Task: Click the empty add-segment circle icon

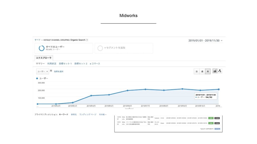Action: click(100, 48)
